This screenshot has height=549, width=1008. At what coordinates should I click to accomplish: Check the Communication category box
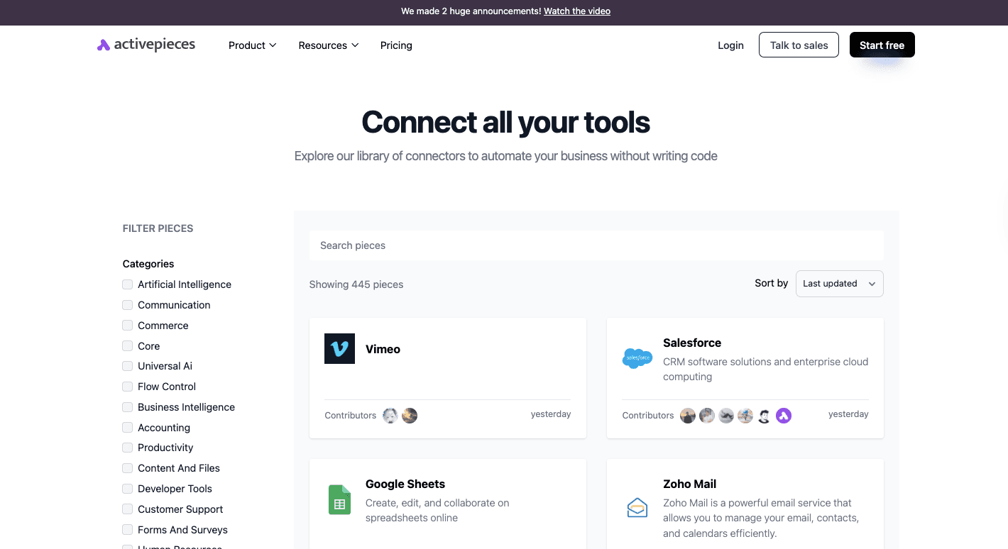128,305
